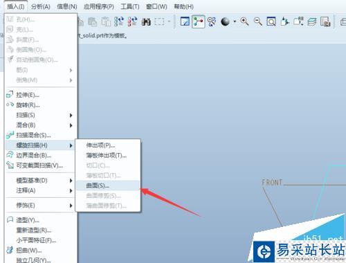Viewport: 346px width, 263px height.
Task: Click the disabled 壳(L)... shell item
Action: coord(40,30)
